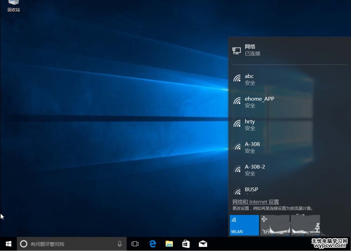351x251 pixels.
Task: Open the Mail app from the taskbar
Action: [203, 244]
